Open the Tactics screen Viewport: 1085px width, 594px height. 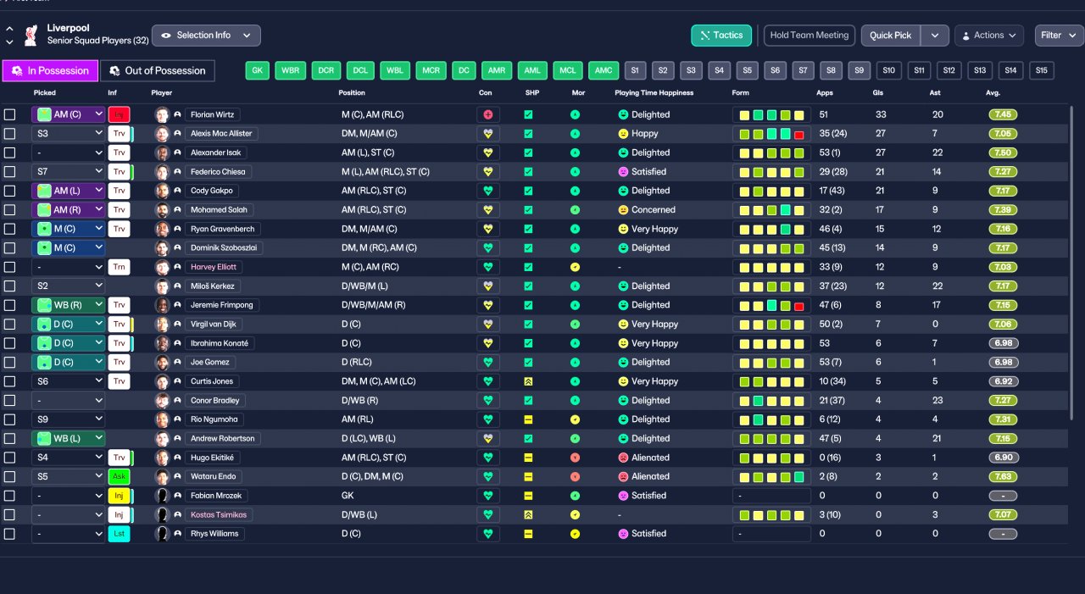coord(721,36)
